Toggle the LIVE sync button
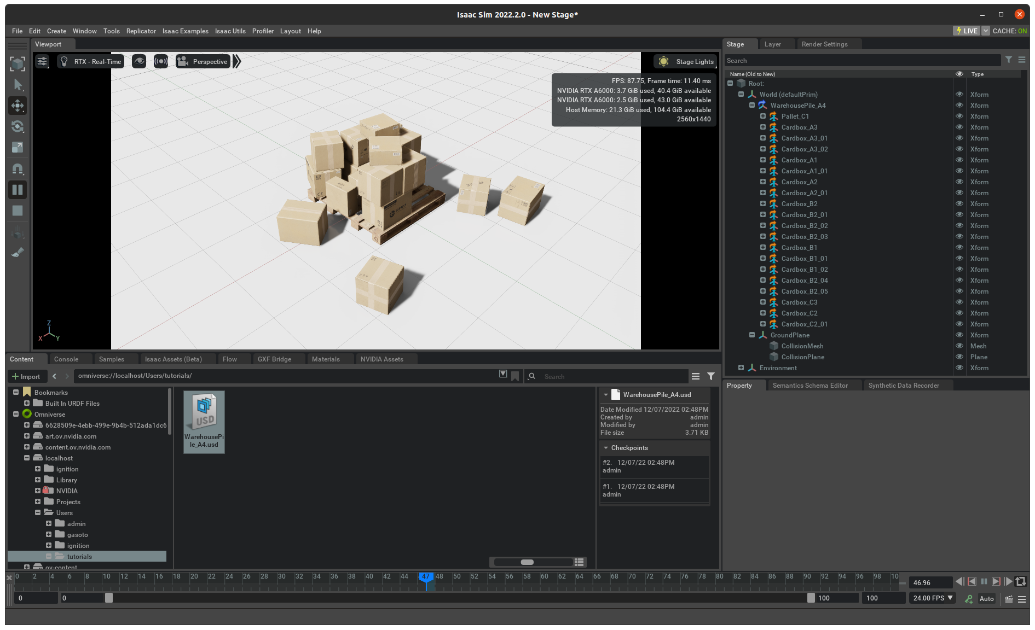Screen dimensions: 1035x630 point(967,31)
